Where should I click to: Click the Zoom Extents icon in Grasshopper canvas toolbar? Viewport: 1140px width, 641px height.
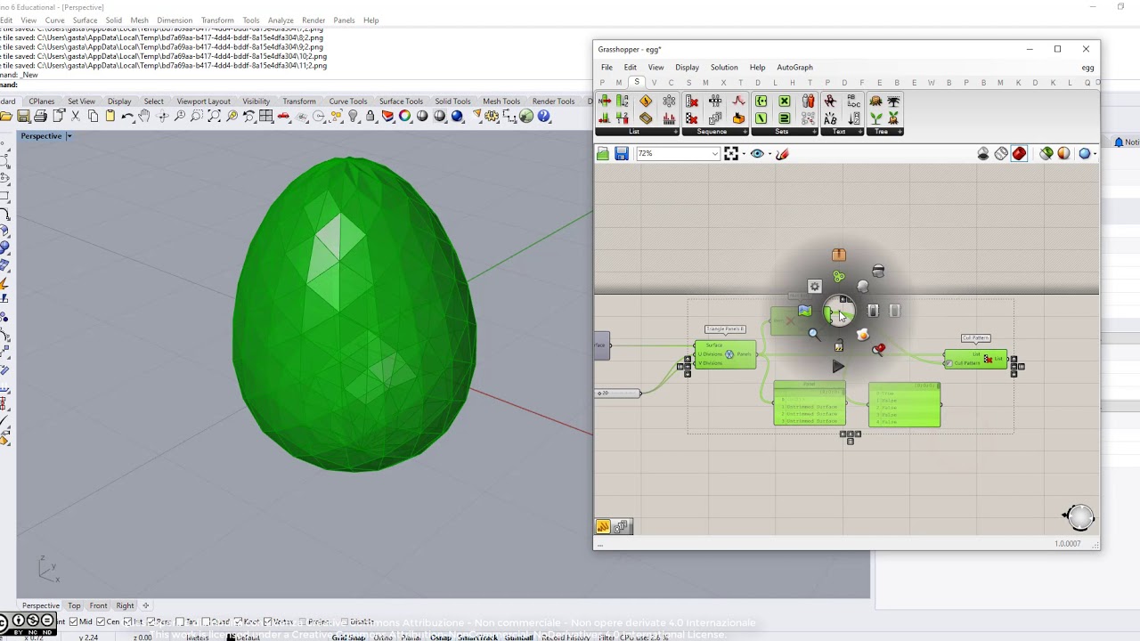pos(731,153)
